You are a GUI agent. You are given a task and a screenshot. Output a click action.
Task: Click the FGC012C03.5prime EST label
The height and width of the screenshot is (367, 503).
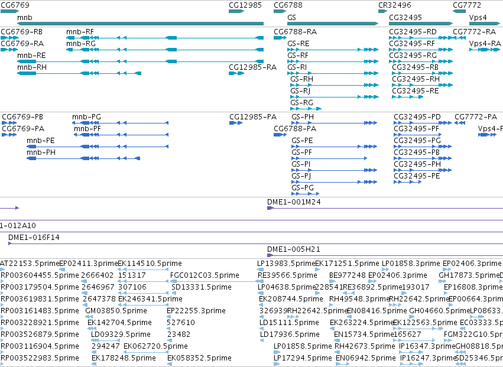click(x=205, y=275)
